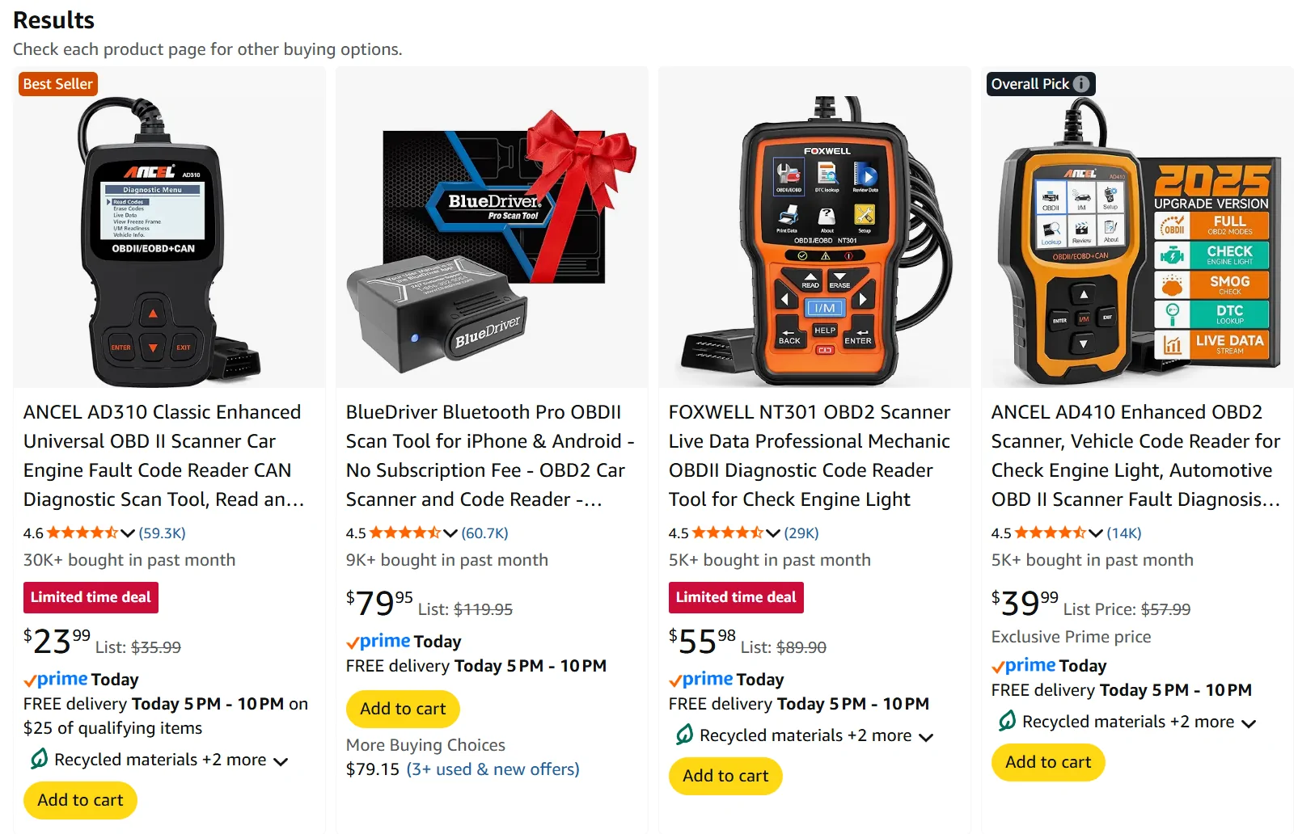
Task: Open the 3+ used & new offers link
Action: (x=493, y=769)
